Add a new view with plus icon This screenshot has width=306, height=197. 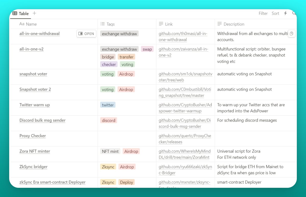34,13
